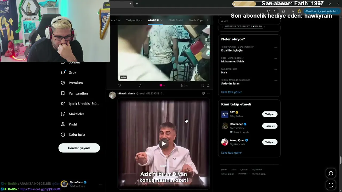The height and width of the screenshot is (192, 342).
Task: Open the Hala trending topic
Action: (224, 73)
